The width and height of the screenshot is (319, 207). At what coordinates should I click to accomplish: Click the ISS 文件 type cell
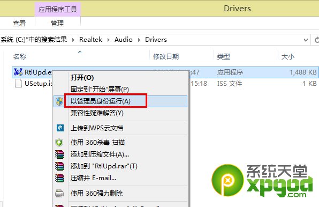click(x=230, y=83)
